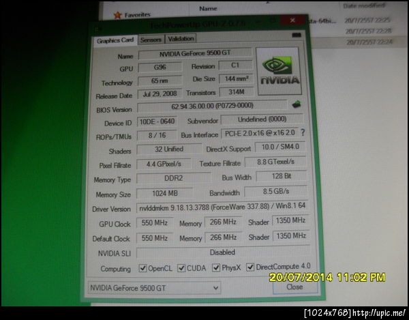Click the GPU Clock row Shader 1350 MHz field

click(x=290, y=220)
